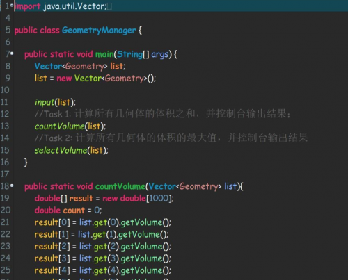The width and height of the screenshot is (348, 280).
Task: Click the Task 1 comment line
Action: [162, 114]
